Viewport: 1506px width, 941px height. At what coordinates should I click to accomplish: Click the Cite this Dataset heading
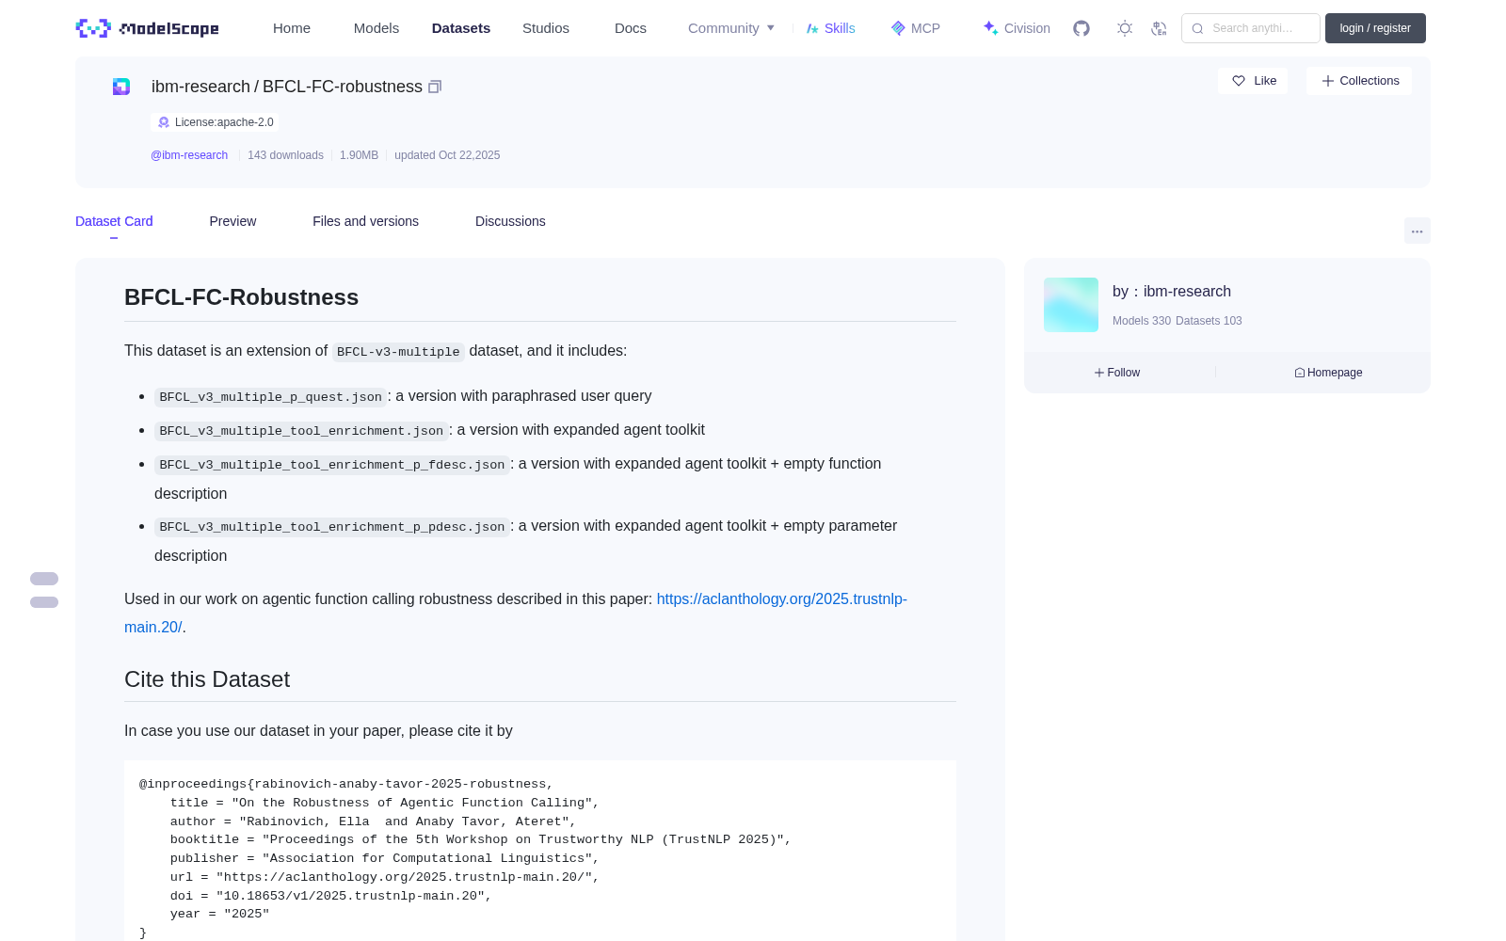pyautogui.click(x=207, y=679)
